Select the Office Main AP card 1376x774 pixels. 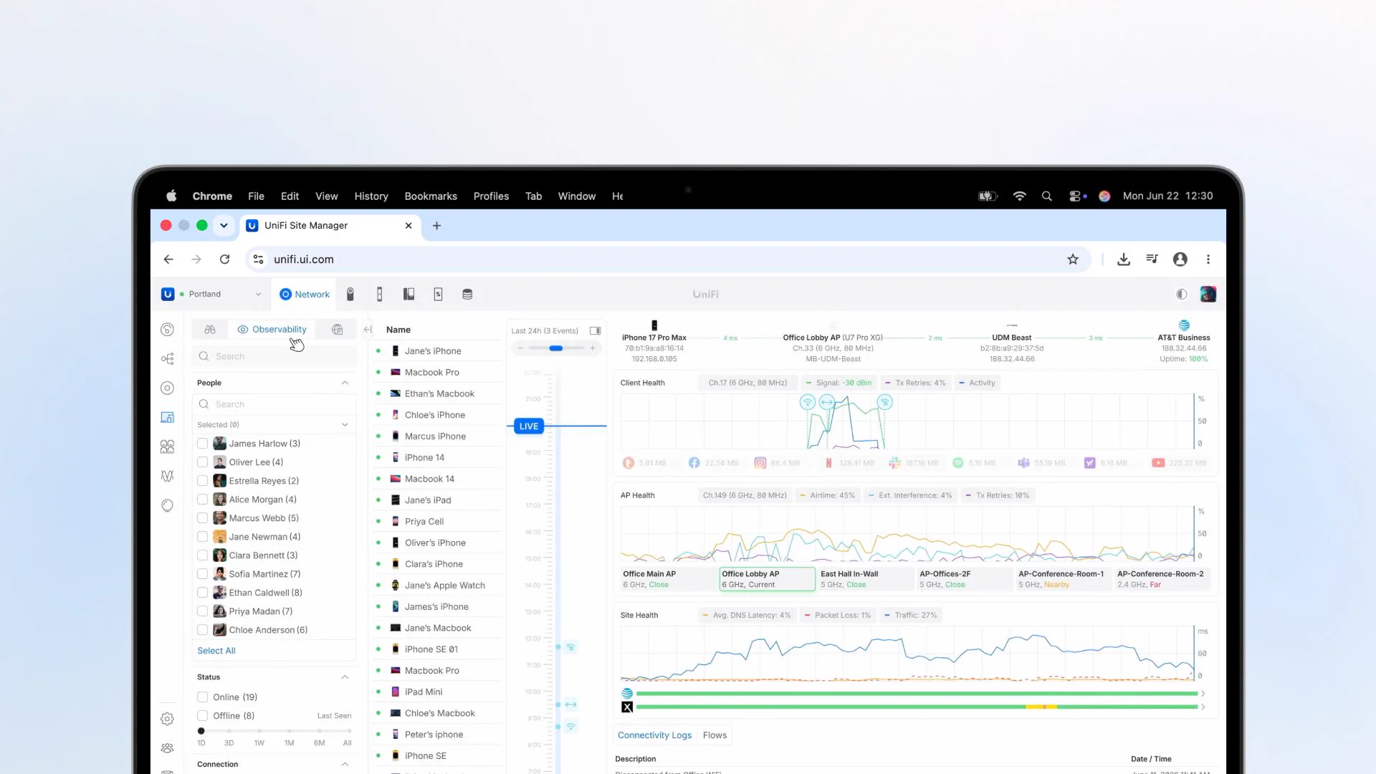click(x=668, y=579)
